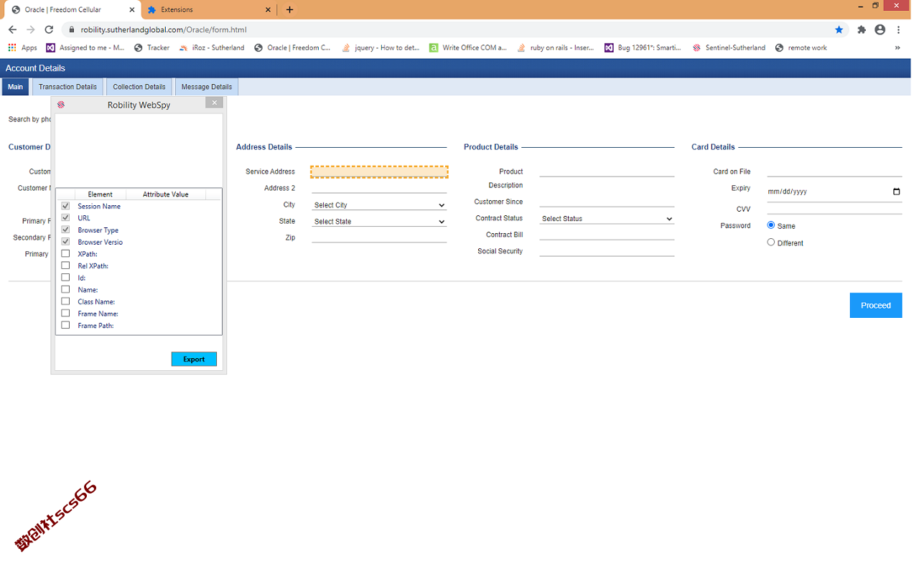
Task: Go back using browser back arrow
Action: 12,29
